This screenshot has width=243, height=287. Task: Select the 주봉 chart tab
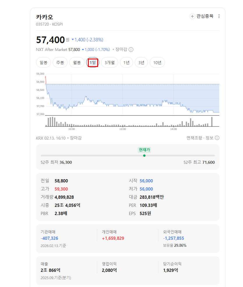point(60,63)
